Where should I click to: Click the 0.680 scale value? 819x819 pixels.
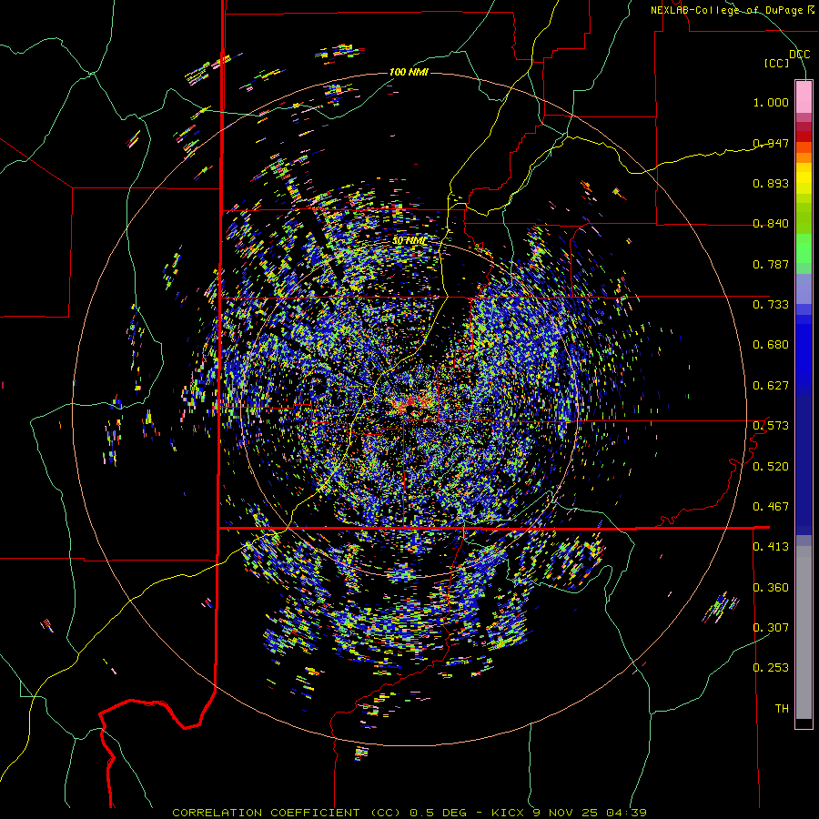coord(771,345)
